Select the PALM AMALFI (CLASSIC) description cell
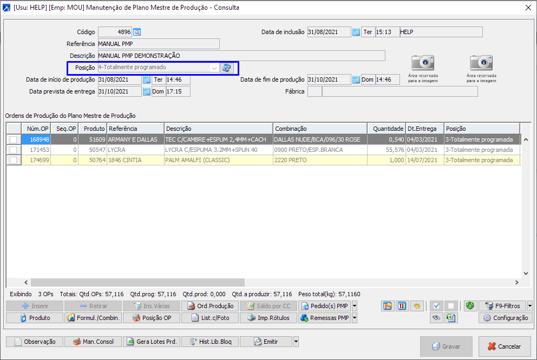The width and height of the screenshot is (537, 360). click(x=219, y=160)
